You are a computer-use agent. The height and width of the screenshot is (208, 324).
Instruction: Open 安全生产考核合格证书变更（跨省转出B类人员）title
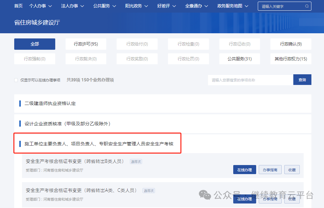(75, 161)
